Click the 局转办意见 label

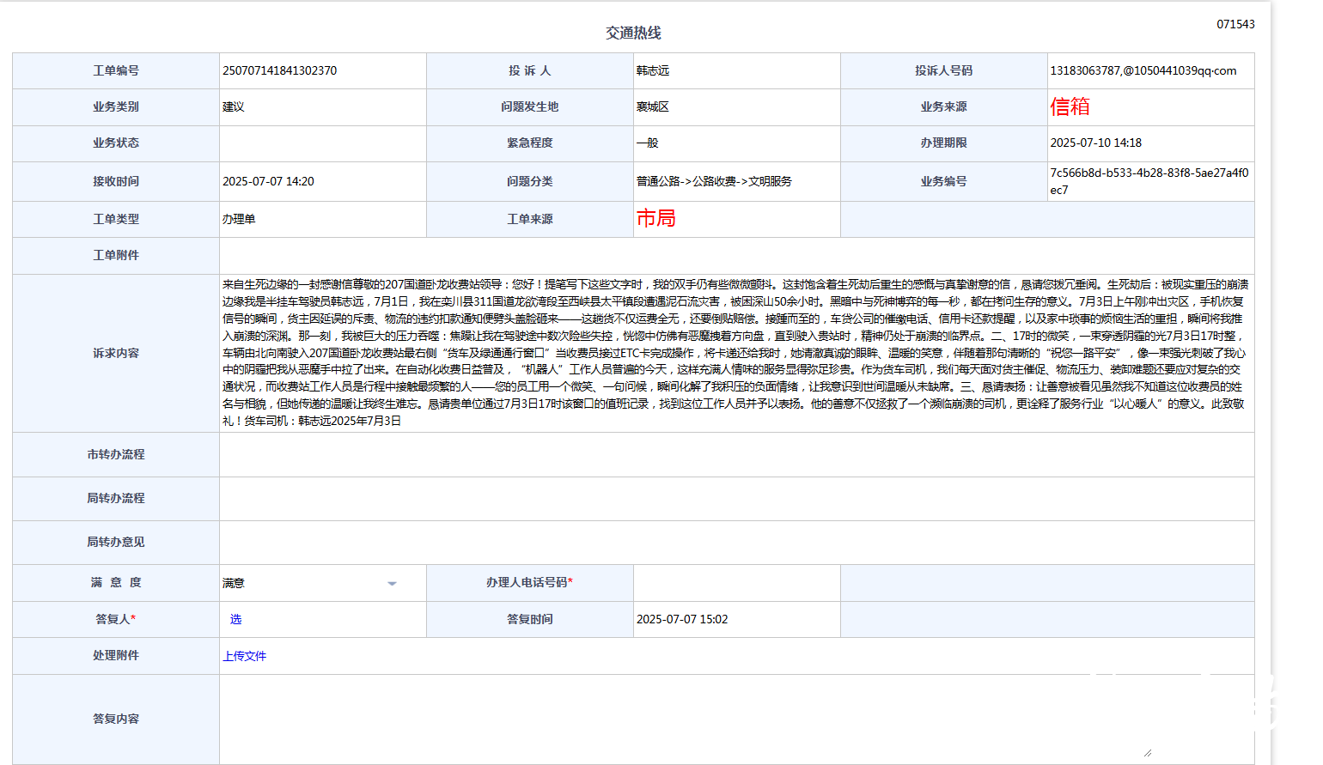point(116,542)
